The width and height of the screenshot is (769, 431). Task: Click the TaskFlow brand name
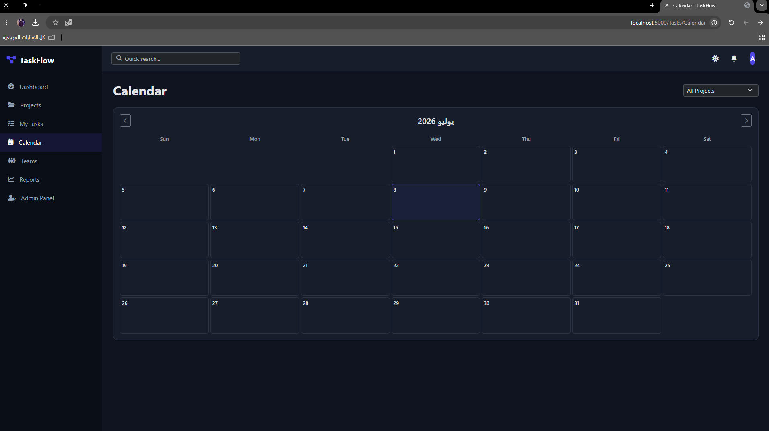(37, 60)
